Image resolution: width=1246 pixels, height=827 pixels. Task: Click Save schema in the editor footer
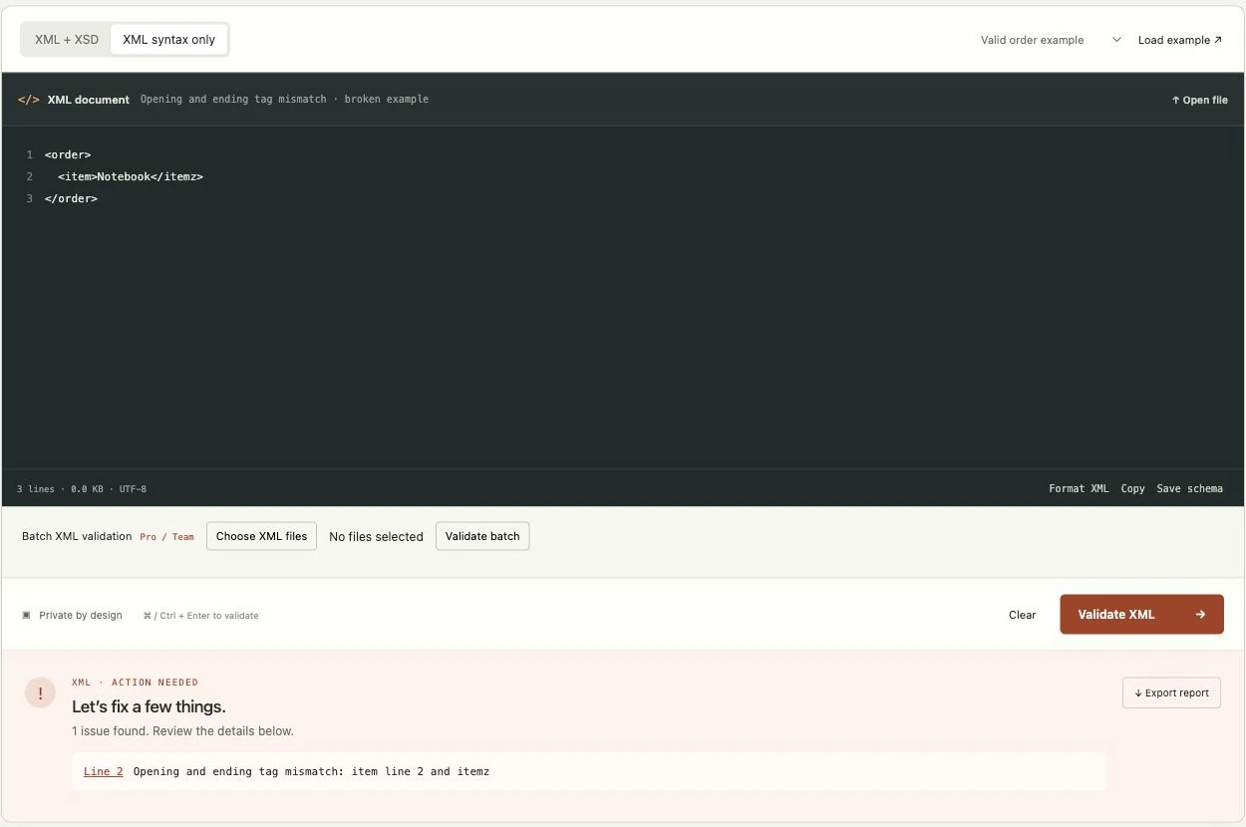point(1189,488)
